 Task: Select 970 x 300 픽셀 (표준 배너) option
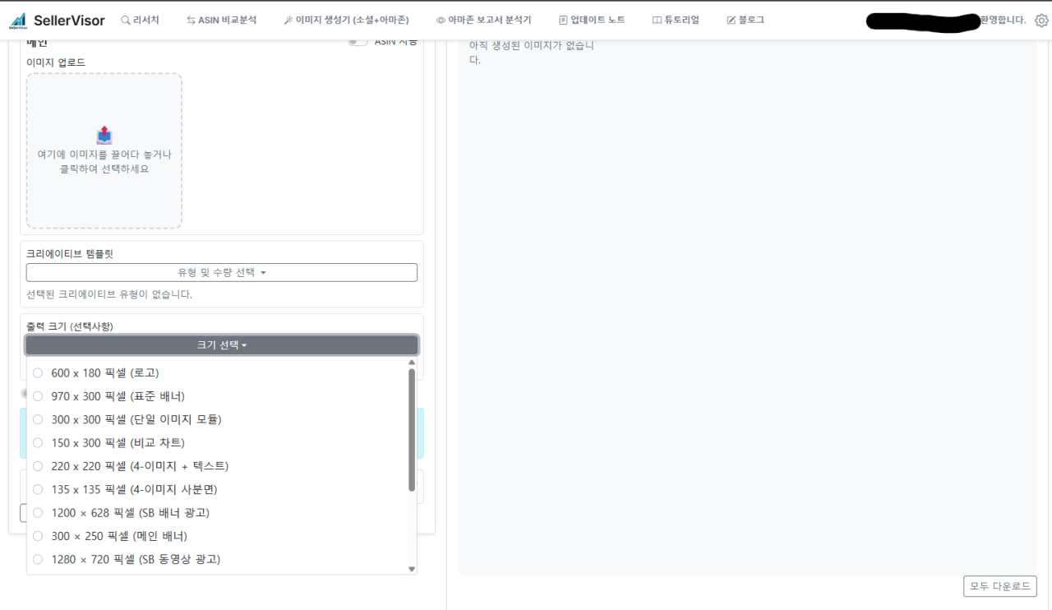pyautogui.click(x=38, y=396)
